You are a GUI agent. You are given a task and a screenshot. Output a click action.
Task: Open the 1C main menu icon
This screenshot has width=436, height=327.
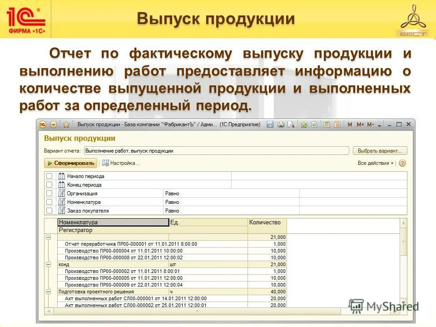coord(43,124)
